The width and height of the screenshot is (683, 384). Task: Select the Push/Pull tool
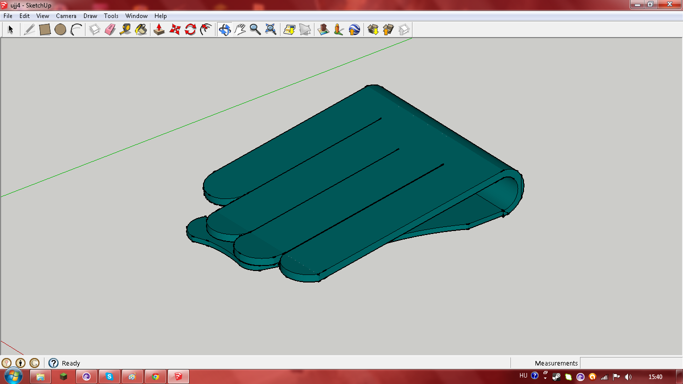[x=159, y=29]
